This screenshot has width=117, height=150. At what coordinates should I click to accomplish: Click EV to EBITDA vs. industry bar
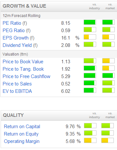coord(90,90)
